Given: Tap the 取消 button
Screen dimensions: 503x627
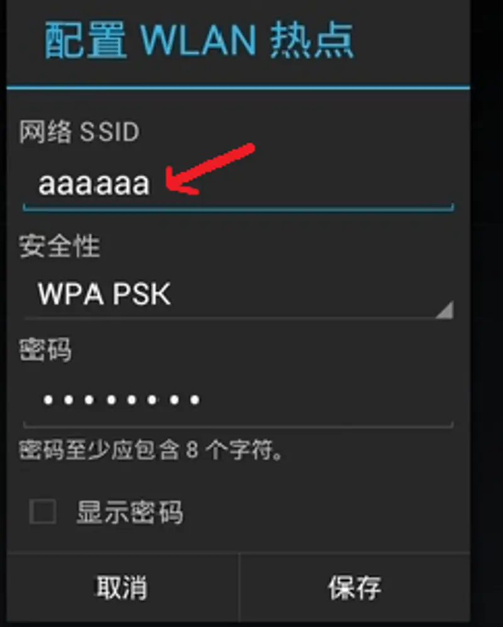Looking at the screenshot, I should click(122, 587).
